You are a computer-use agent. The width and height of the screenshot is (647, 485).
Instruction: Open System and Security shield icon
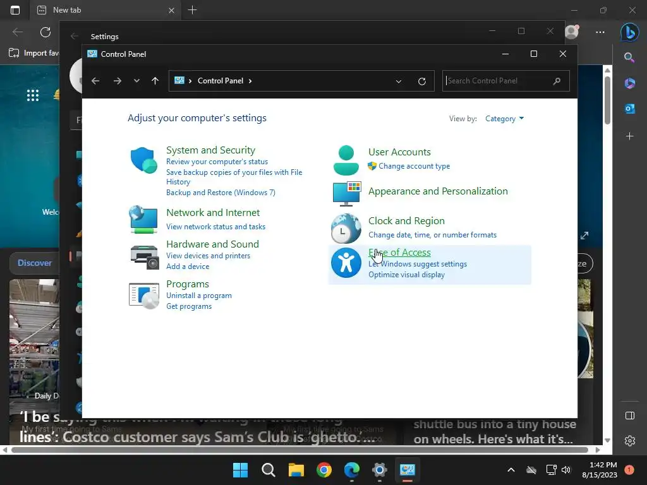pyautogui.click(x=143, y=160)
